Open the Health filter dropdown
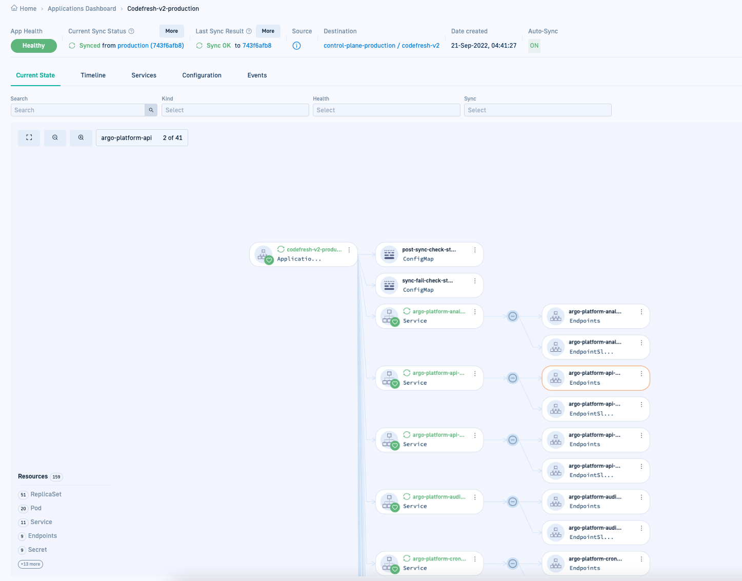Screen dimensions: 742x581 pyautogui.click(x=386, y=110)
